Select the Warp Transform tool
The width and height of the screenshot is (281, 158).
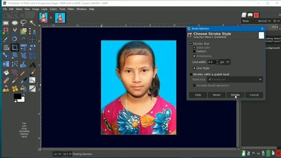click(23, 64)
